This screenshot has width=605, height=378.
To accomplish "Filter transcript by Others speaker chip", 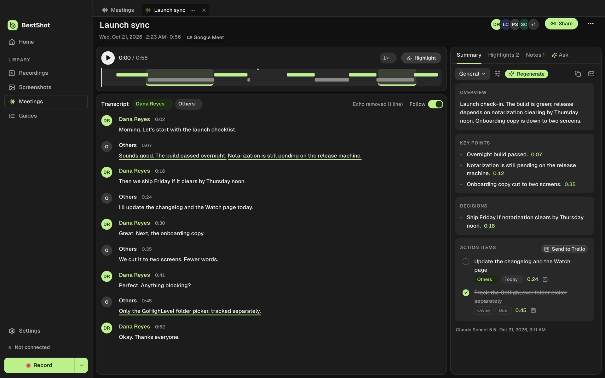I will pos(188,104).
